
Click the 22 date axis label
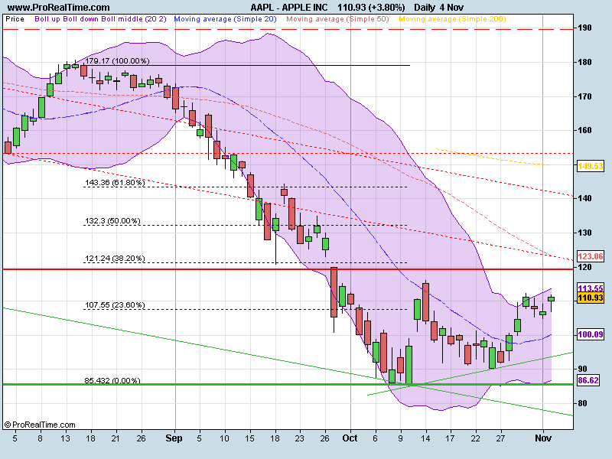pos(475,438)
